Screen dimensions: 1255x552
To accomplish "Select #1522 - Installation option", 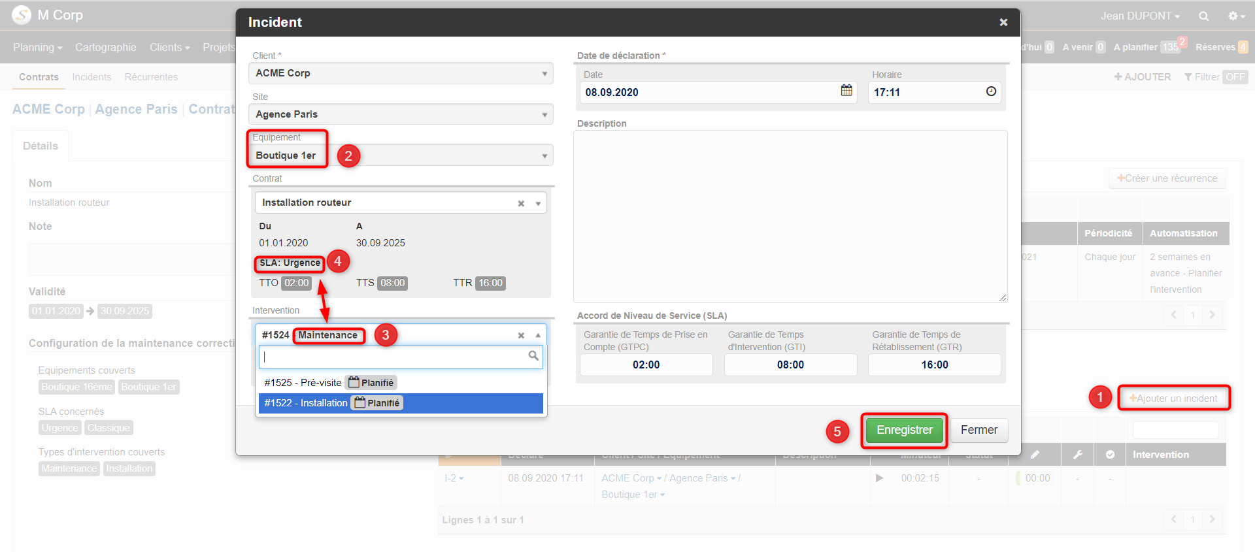I will click(x=401, y=403).
